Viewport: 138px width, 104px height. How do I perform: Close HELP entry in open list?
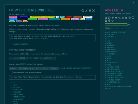105,84
